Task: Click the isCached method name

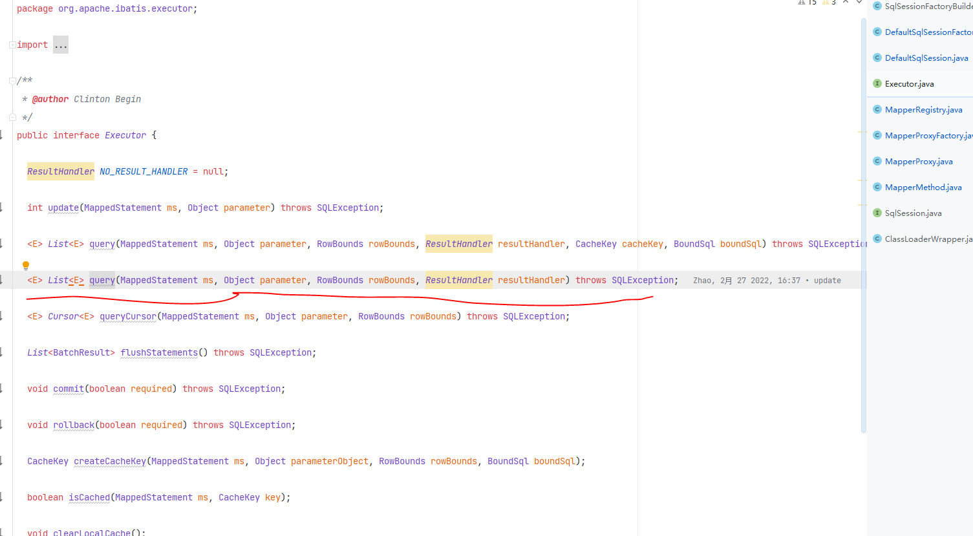Action: pos(89,497)
